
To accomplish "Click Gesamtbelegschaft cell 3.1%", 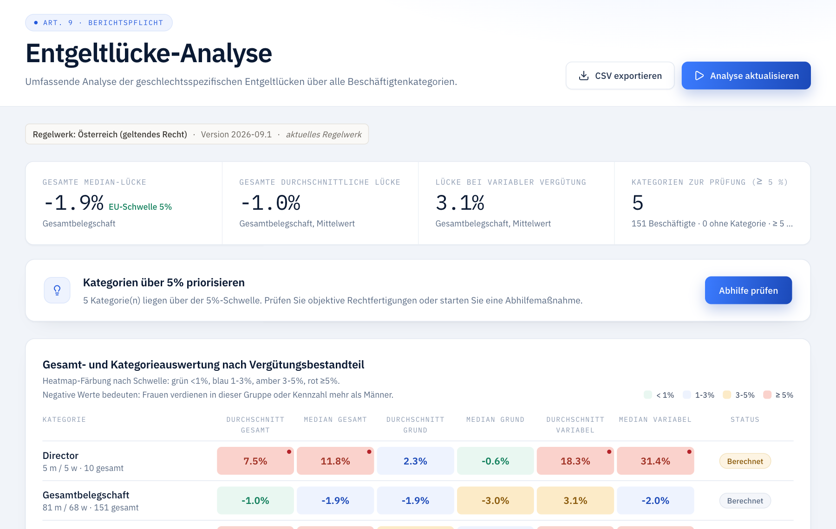I will [575, 501].
